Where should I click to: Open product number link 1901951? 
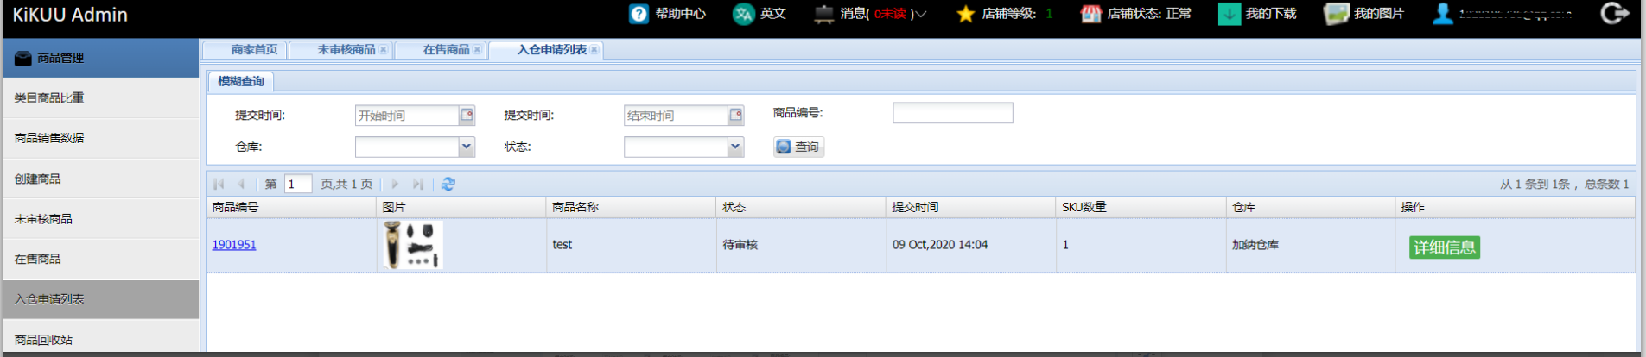click(234, 245)
